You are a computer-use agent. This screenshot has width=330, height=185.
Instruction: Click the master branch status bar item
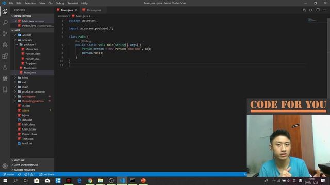point(9,174)
